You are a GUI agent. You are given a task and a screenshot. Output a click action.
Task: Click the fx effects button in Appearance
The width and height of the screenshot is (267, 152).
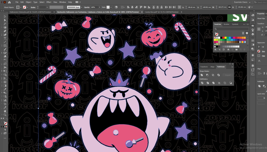[x=259, y=61]
